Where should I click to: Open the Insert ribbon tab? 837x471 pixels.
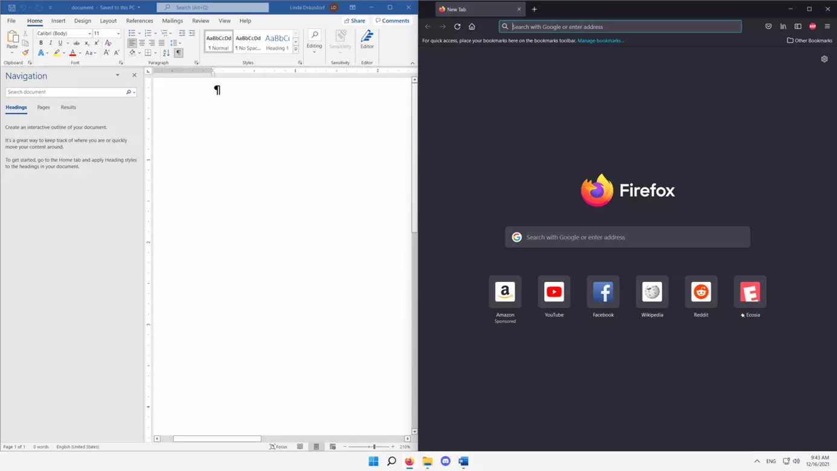pos(58,21)
